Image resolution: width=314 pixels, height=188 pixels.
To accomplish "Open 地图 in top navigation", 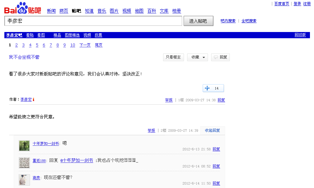I will point(139,11).
